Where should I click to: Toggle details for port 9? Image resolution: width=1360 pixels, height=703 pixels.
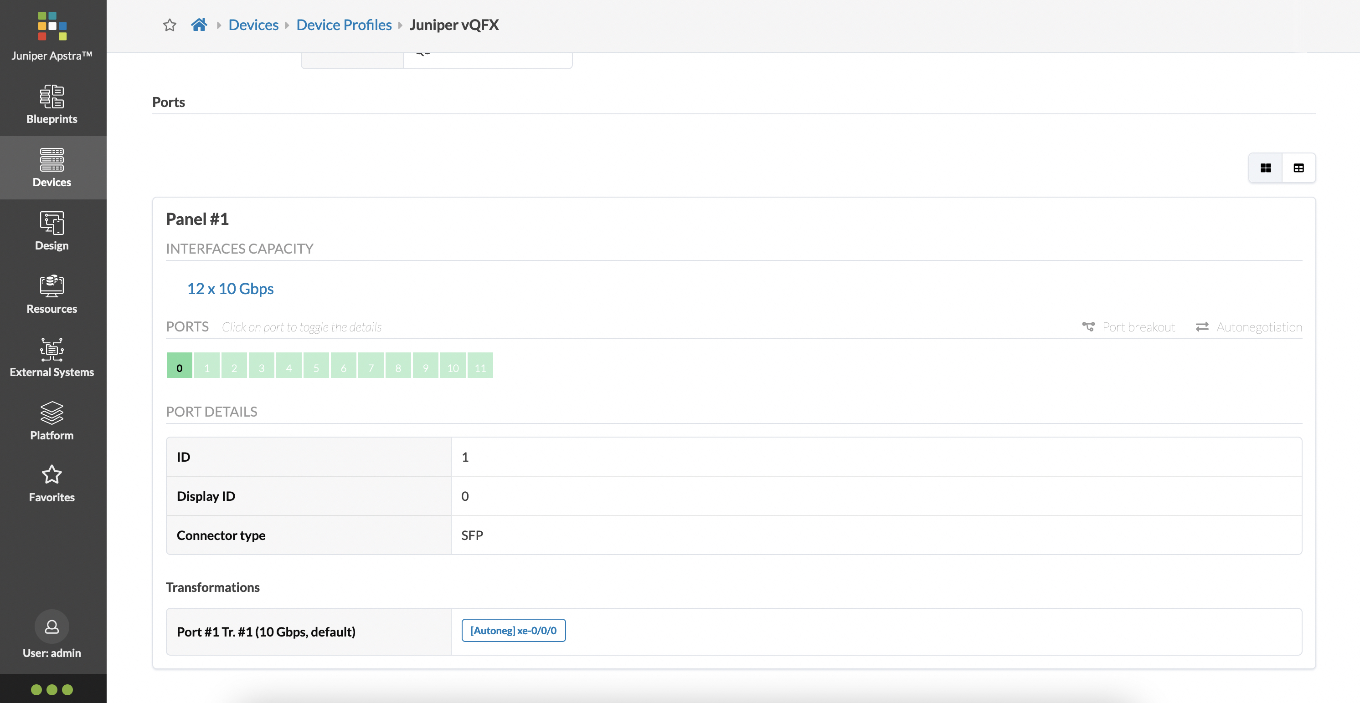click(x=426, y=366)
